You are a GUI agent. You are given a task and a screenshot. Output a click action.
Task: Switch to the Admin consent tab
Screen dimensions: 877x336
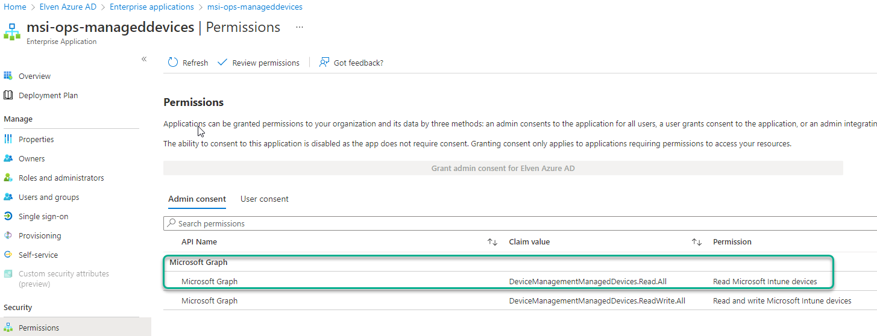pyautogui.click(x=197, y=199)
